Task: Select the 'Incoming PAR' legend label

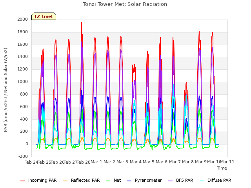Action: [x=42, y=180]
